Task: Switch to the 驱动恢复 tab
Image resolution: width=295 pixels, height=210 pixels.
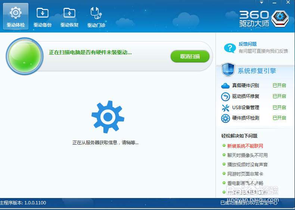Action: pos(69,17)
